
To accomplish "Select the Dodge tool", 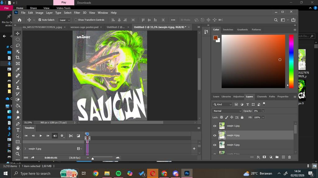I will click(18, 118).
